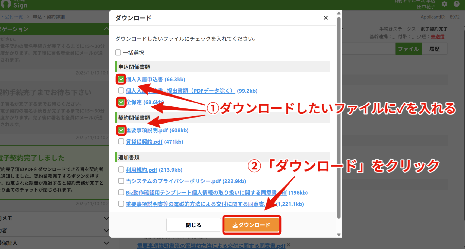Check the 電磁的方法による交付 同意書 checkbox
The height and width of the screenshot is (249, 465).
coord(121,204)
